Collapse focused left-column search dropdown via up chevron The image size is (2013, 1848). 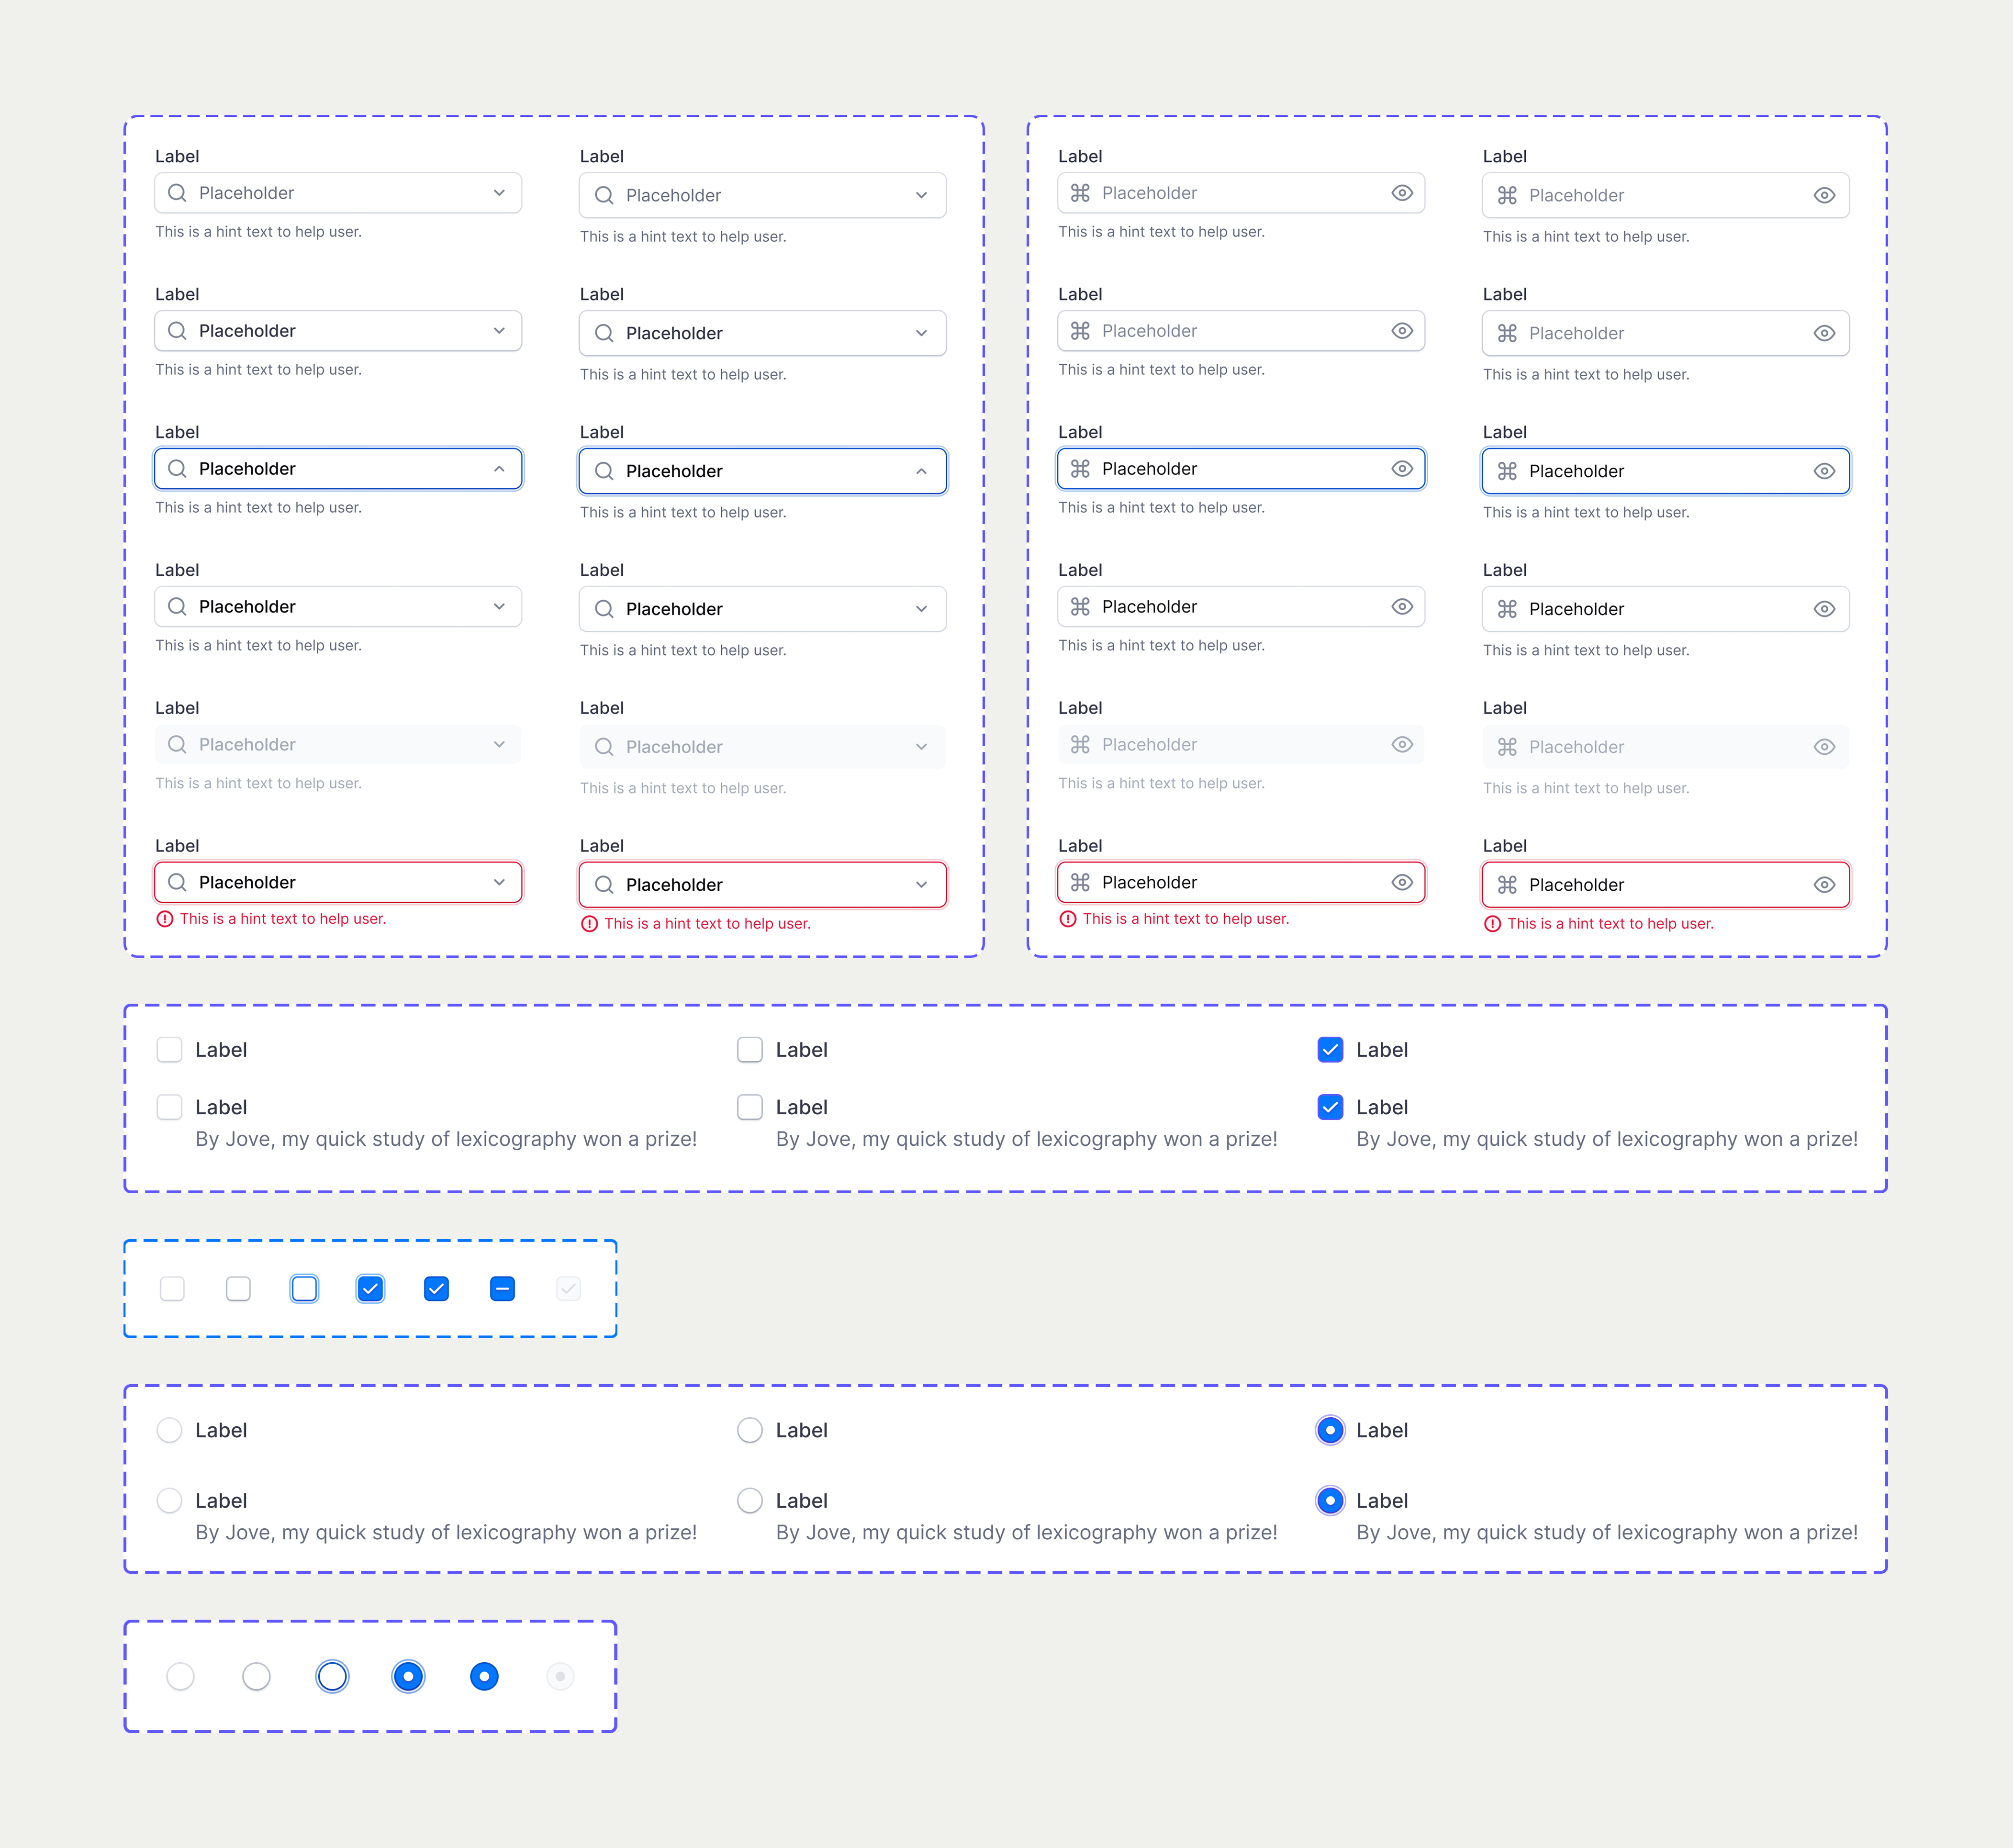tap(499, 469)
